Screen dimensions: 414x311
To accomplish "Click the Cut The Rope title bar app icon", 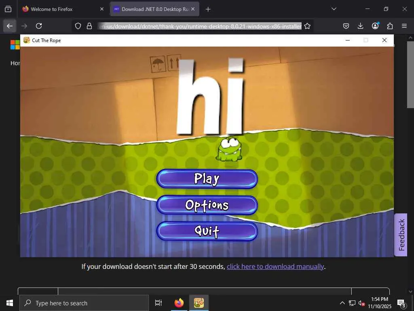I will [x=26, y=40].
